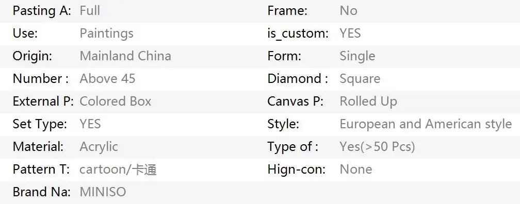Click the 'Pasting A:' label
Viewport: 520px width, 204px height.
42,11
